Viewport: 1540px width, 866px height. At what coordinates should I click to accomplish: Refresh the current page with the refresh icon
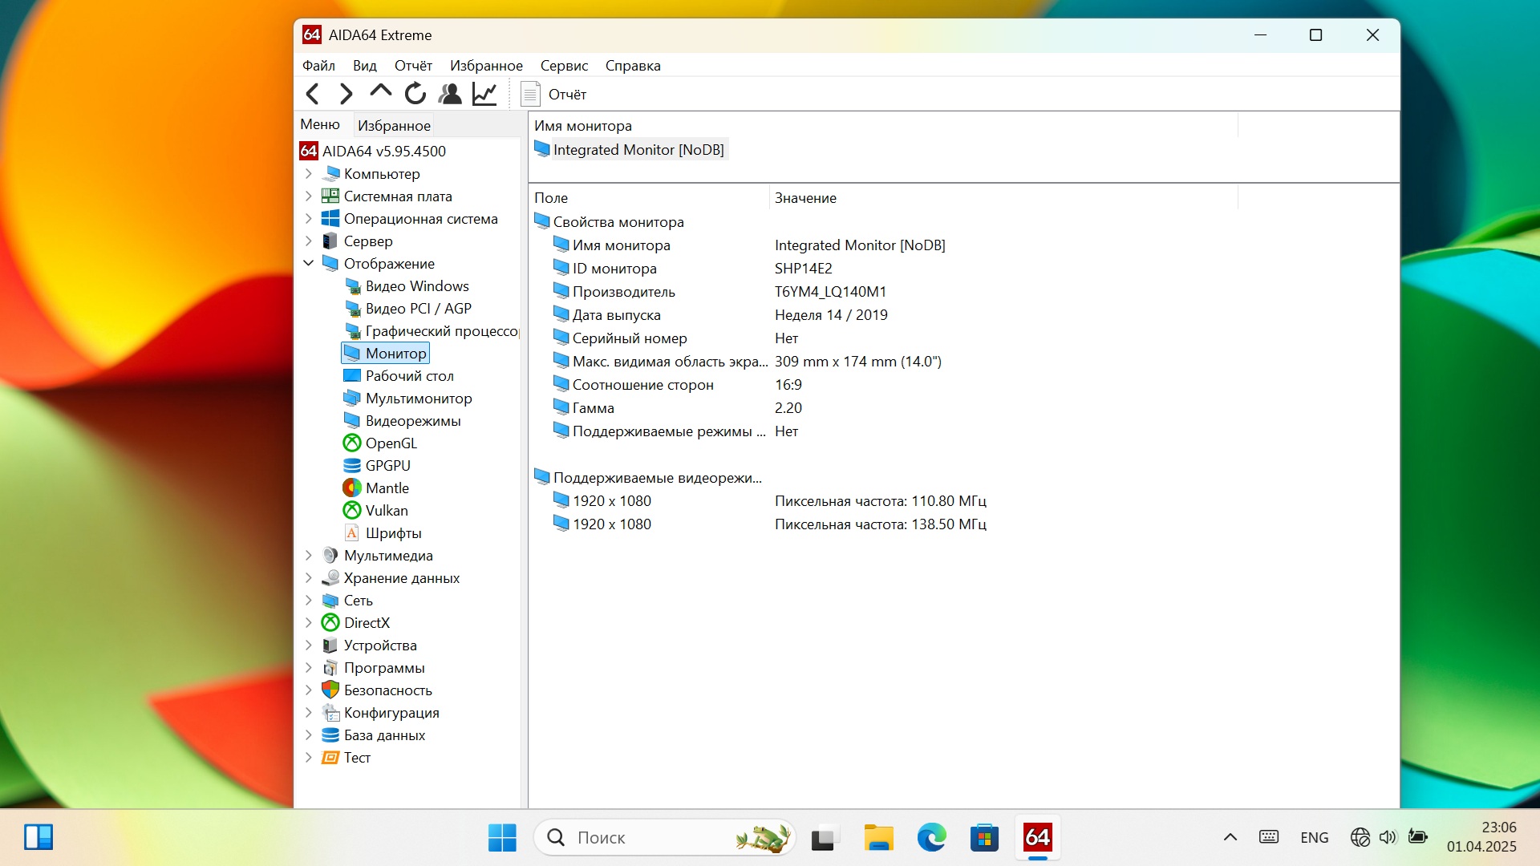coord(415,94)
